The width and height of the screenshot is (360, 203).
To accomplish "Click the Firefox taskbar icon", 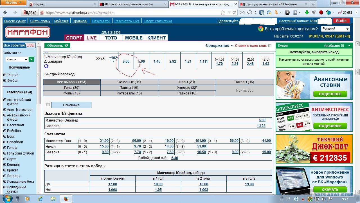I will coord(66,199).
